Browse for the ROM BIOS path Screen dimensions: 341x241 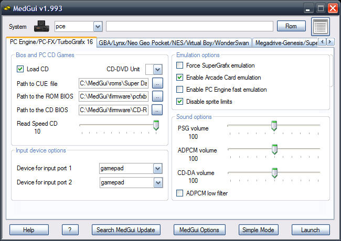158,96
